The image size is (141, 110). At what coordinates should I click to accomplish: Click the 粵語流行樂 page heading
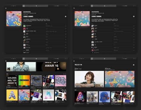pyautogui.click(x=78, y=65)
